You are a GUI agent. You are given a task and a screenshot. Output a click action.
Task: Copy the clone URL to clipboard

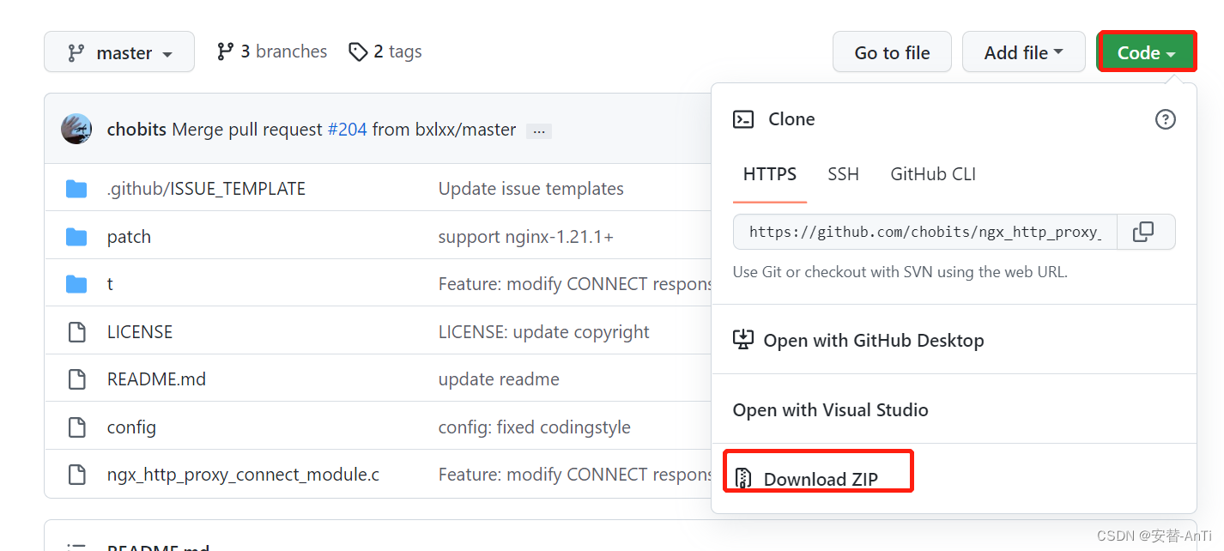pyautogui.click(x=1143, y=232)
